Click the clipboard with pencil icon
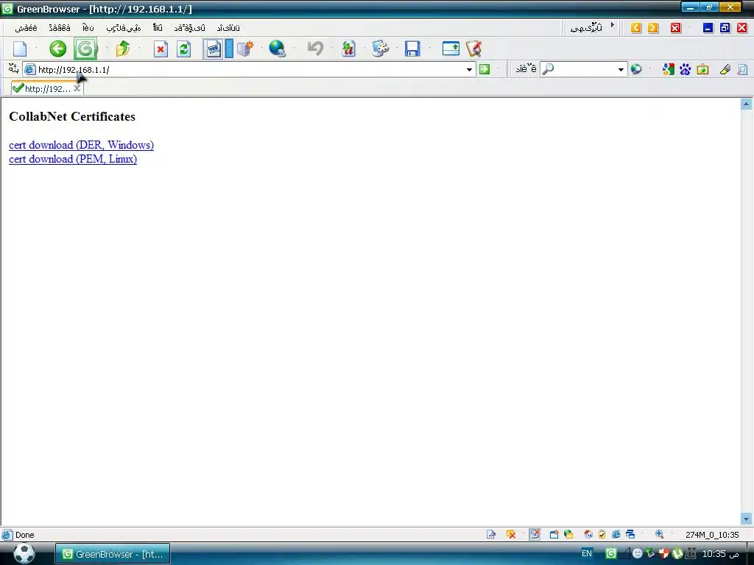 coord(473,49)
